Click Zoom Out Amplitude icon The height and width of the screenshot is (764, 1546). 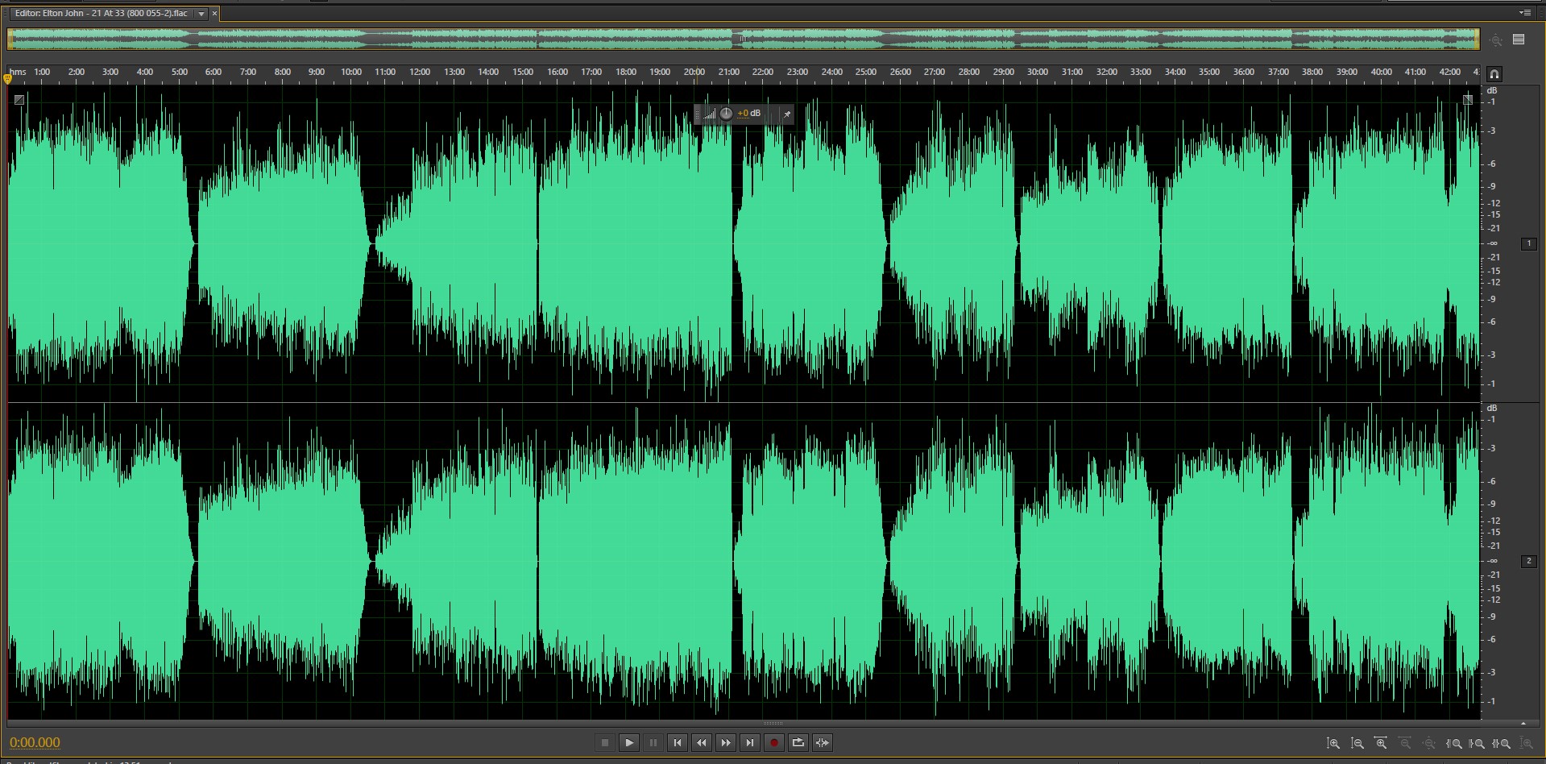(x=1357, y=744)
